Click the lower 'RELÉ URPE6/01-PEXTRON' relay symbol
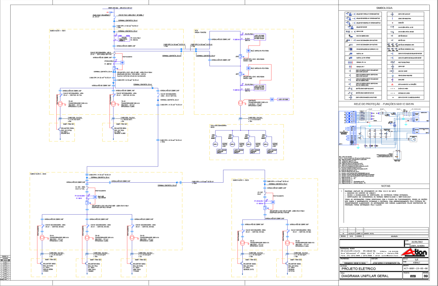Viewport: 438px width, 286px height. pos(248,69)
